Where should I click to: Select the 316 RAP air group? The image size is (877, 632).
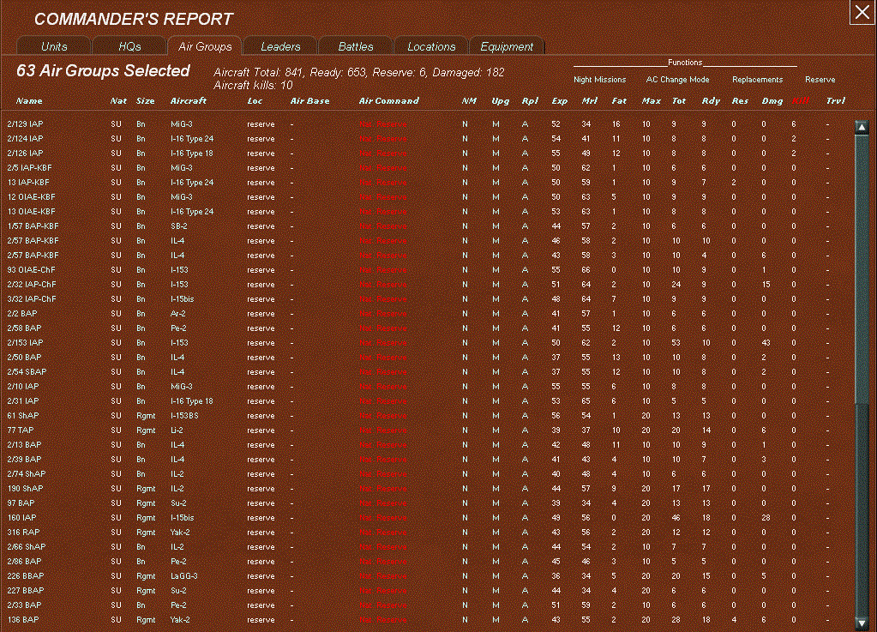click(23, 532)
